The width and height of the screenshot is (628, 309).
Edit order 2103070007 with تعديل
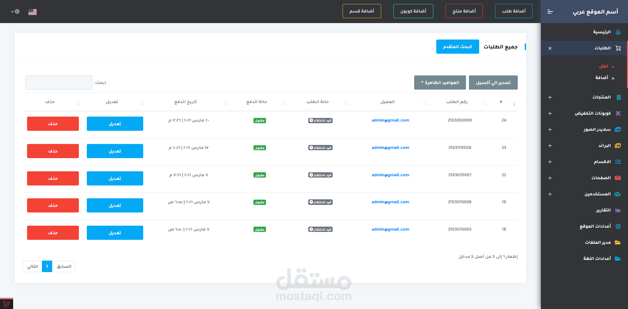115,178
